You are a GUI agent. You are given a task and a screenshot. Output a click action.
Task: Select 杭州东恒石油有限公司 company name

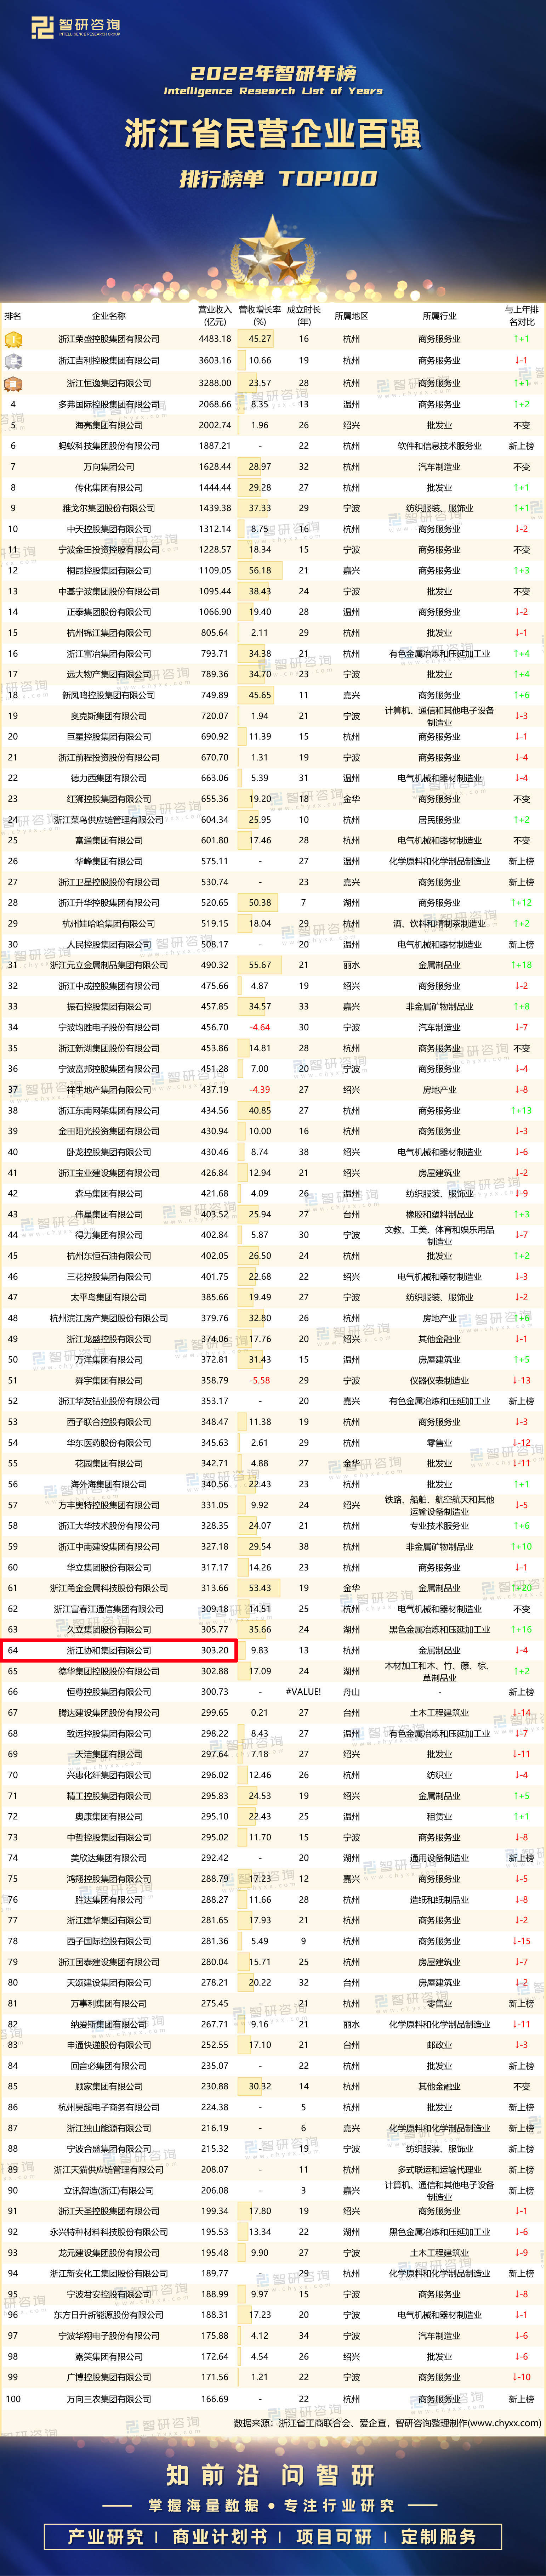(109, 1256)
